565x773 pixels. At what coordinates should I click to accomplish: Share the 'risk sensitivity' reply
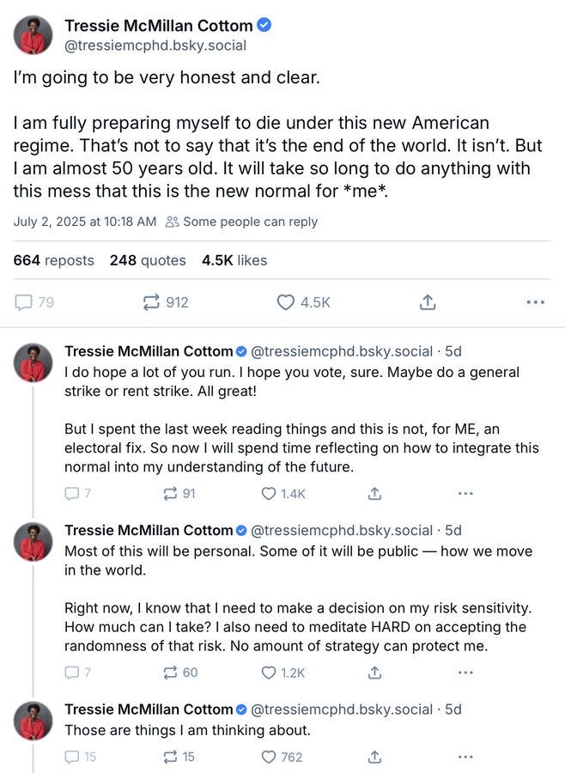374,673
